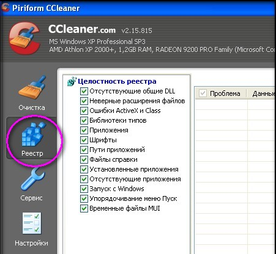Disable Запуск с Windows check
276x254 pixels.
84,189
